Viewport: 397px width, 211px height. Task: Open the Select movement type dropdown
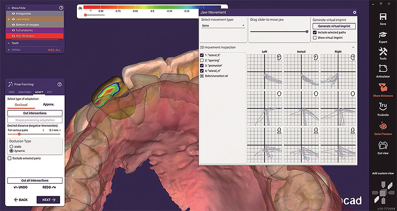[x=223, y=25]
